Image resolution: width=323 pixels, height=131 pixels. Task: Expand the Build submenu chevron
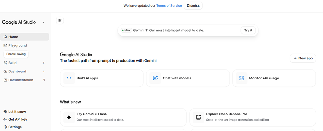tap(43, 63)
